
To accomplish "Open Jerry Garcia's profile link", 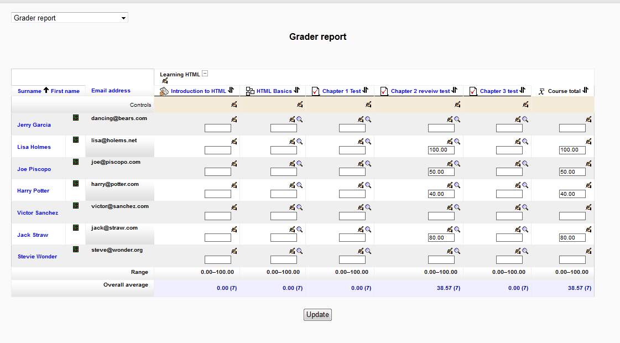I will click(x=34, y=124).
